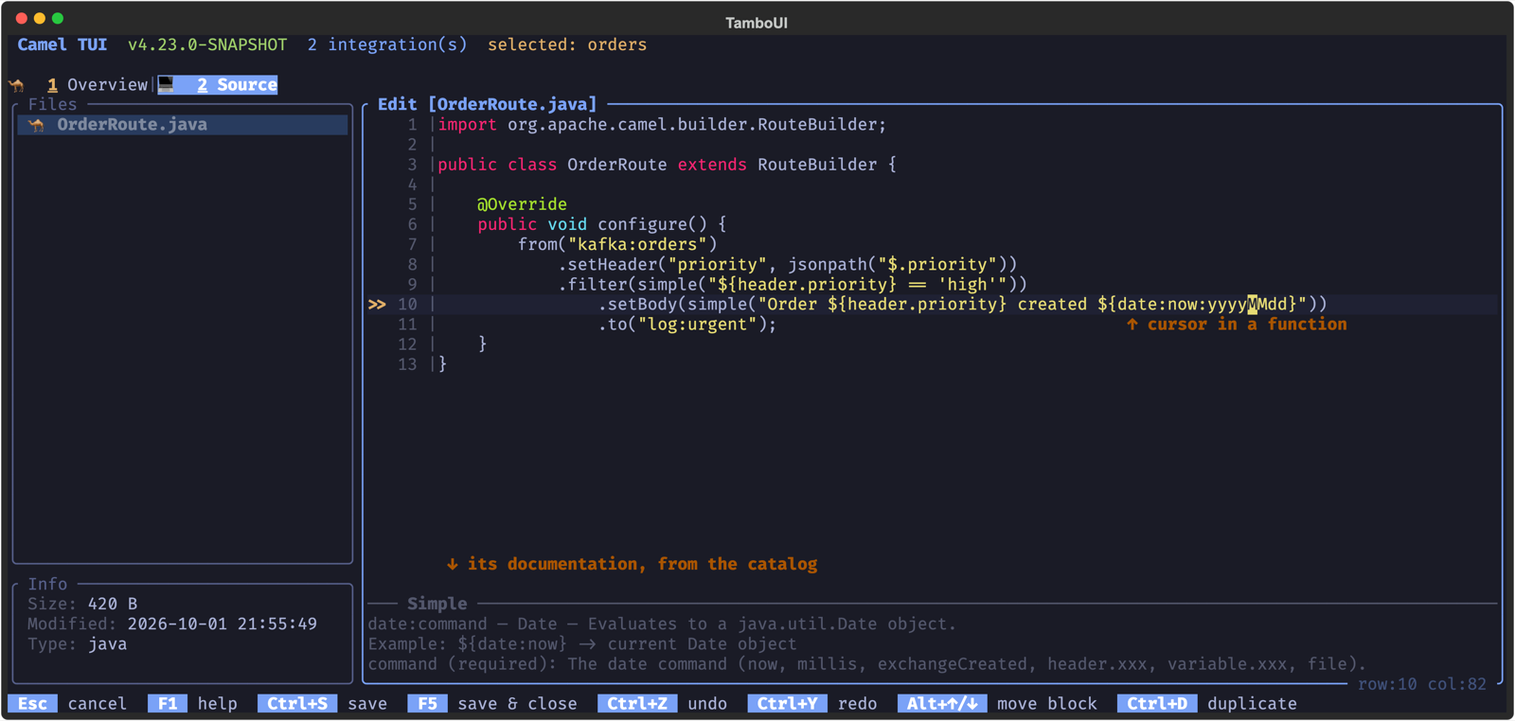Screen dimensions: 1515x721
Task: Click the Ctrl+Z undo shortcut
Action: [663, 704]
